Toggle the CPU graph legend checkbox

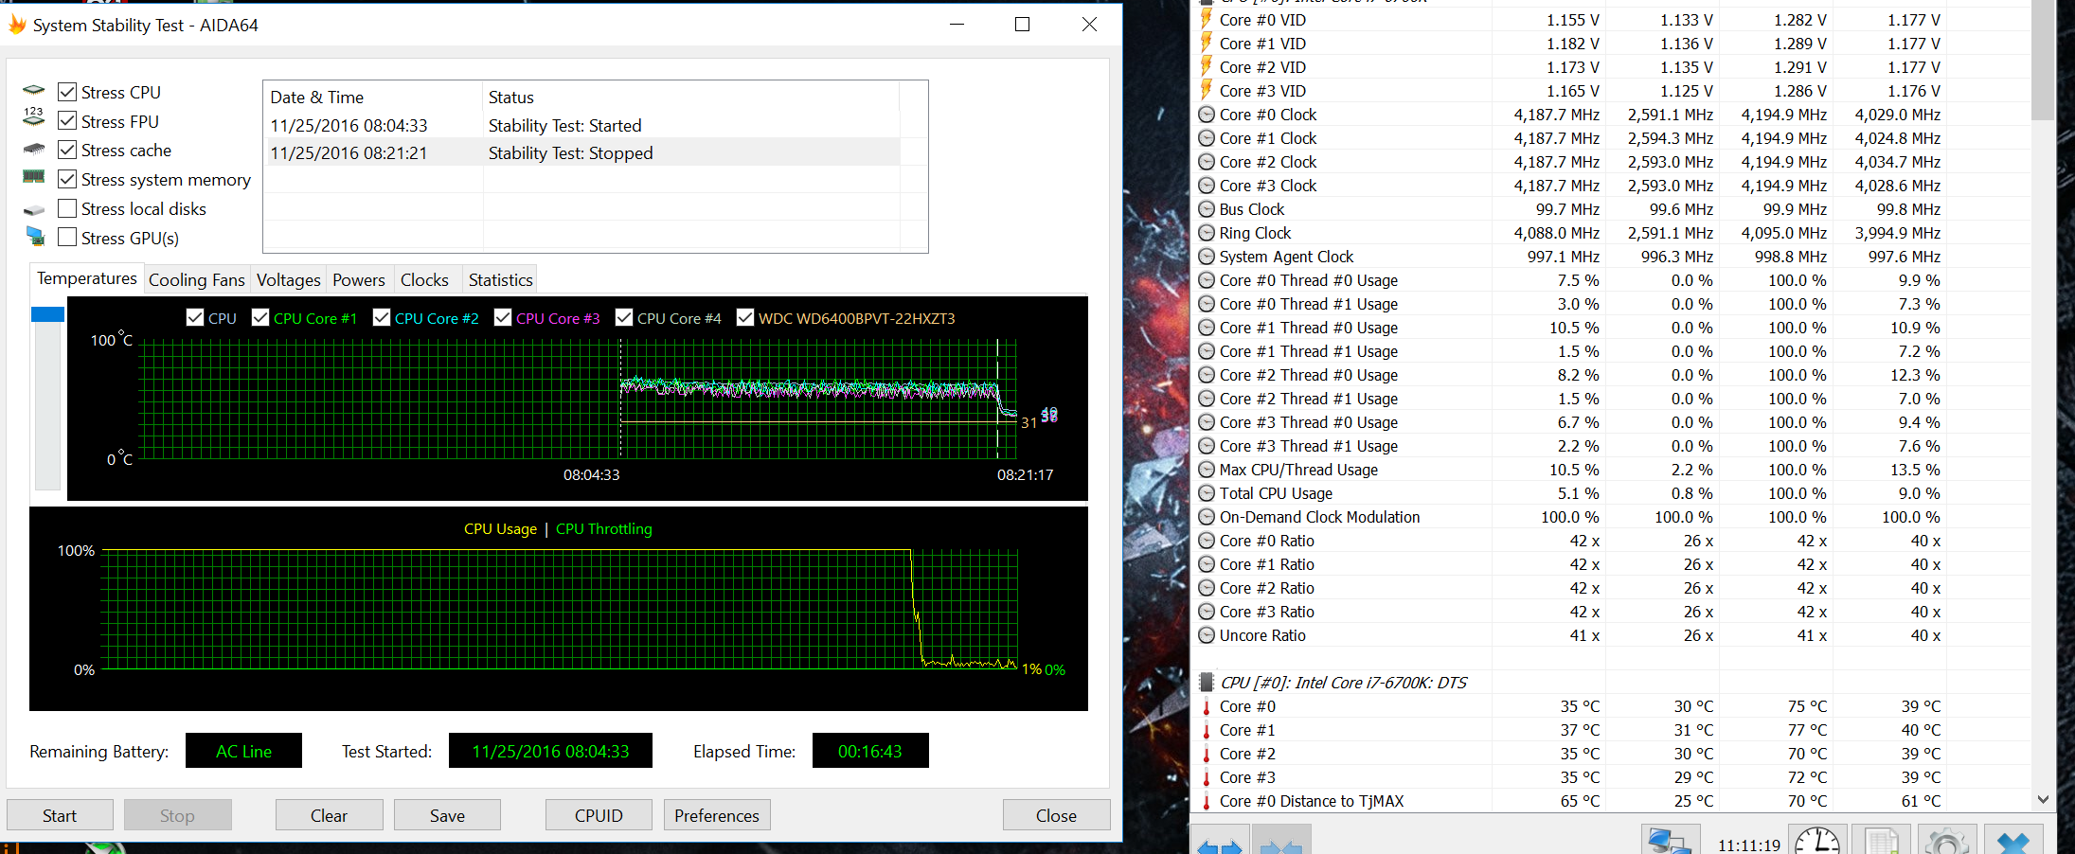click(x=195, y=318)
